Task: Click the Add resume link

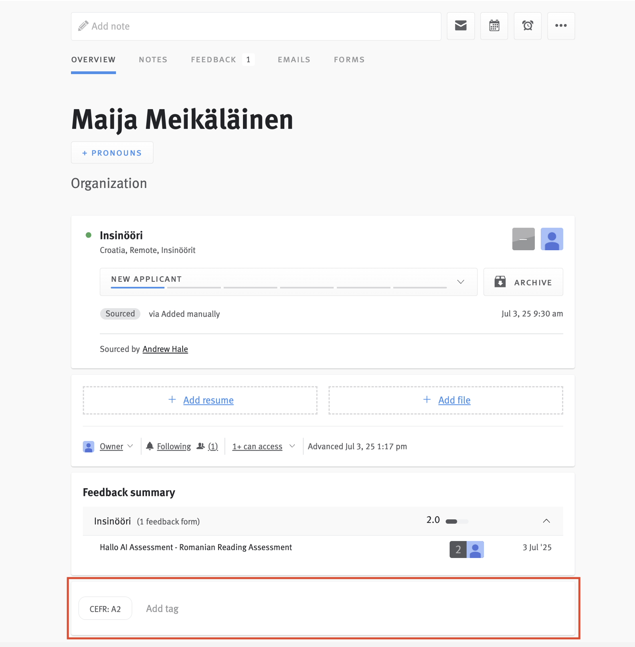Action: [208, 400]
